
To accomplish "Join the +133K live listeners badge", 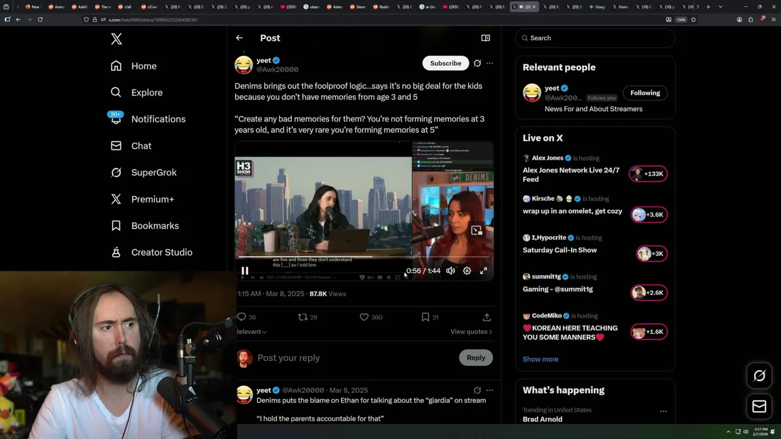I will [649, 174].
